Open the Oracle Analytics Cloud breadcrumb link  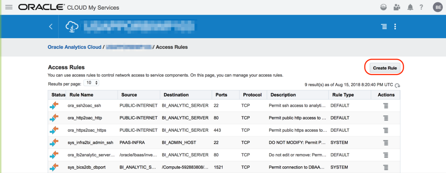(74, 47)
